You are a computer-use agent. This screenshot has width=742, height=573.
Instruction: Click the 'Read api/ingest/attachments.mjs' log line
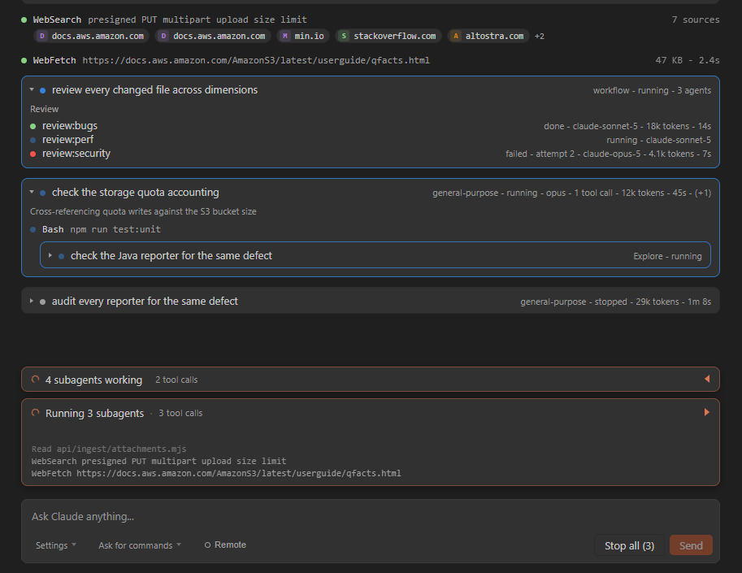pyautogui.click(x=109, y=449)
